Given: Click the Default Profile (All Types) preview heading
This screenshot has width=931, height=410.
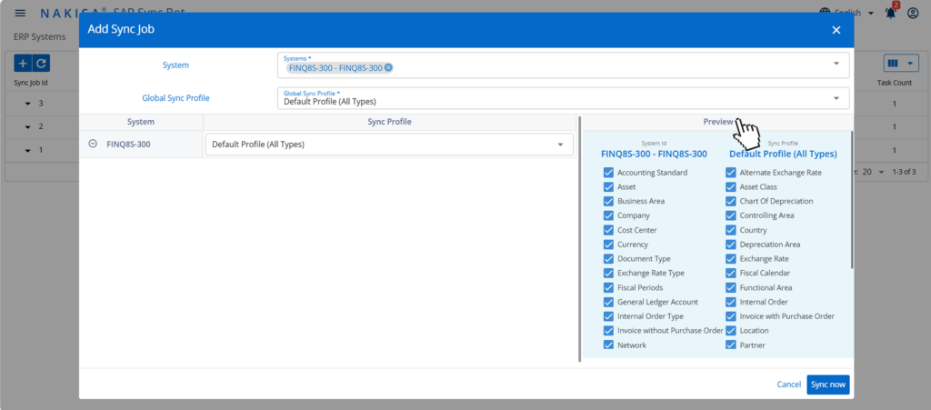Looking at the screenshot, I should coord(783,154).
